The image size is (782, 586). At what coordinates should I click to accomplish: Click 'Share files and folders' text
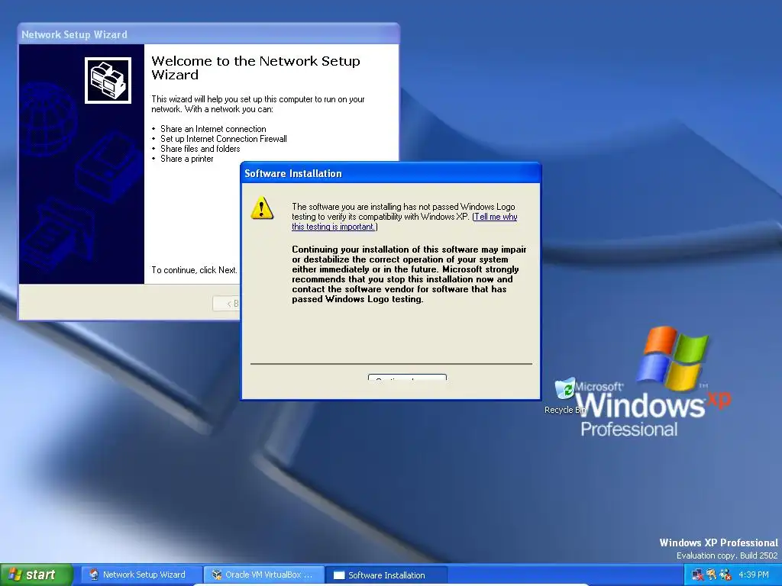[200, 149]
